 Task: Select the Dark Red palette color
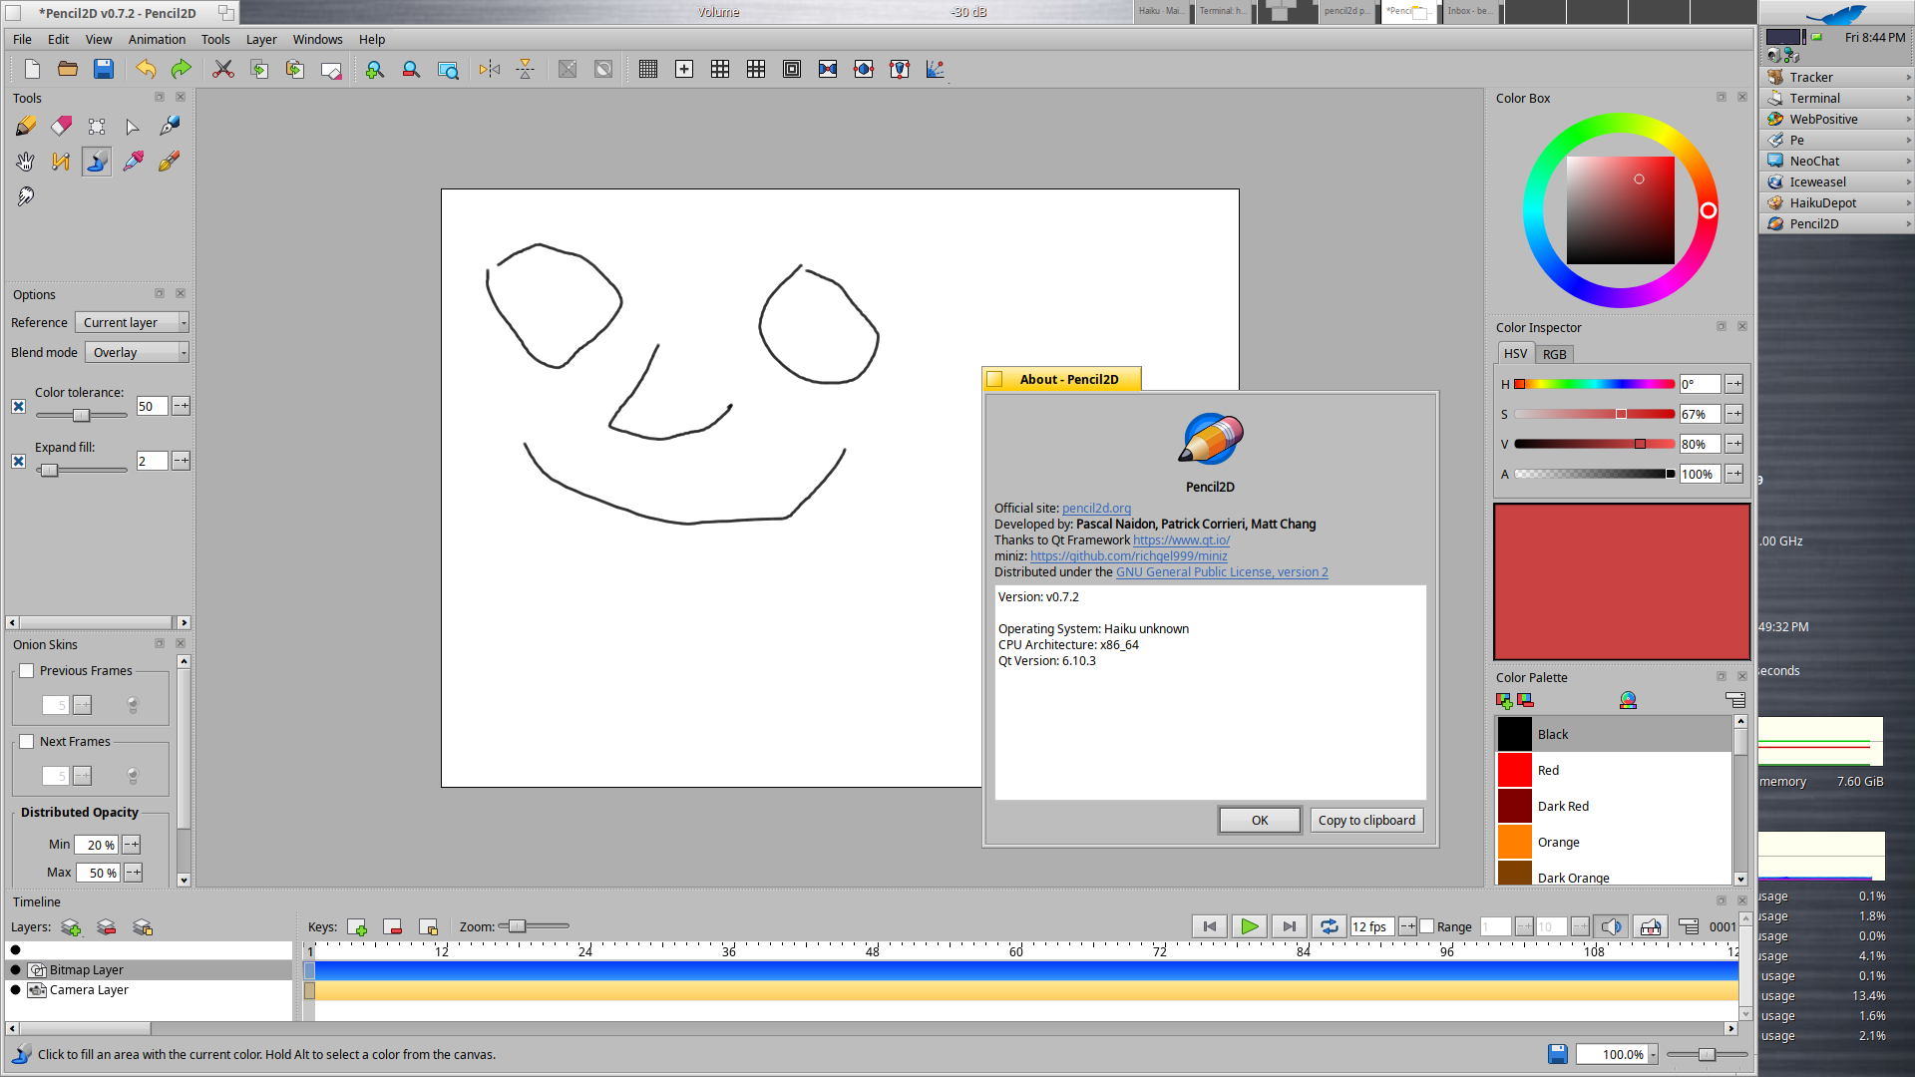1614,806
